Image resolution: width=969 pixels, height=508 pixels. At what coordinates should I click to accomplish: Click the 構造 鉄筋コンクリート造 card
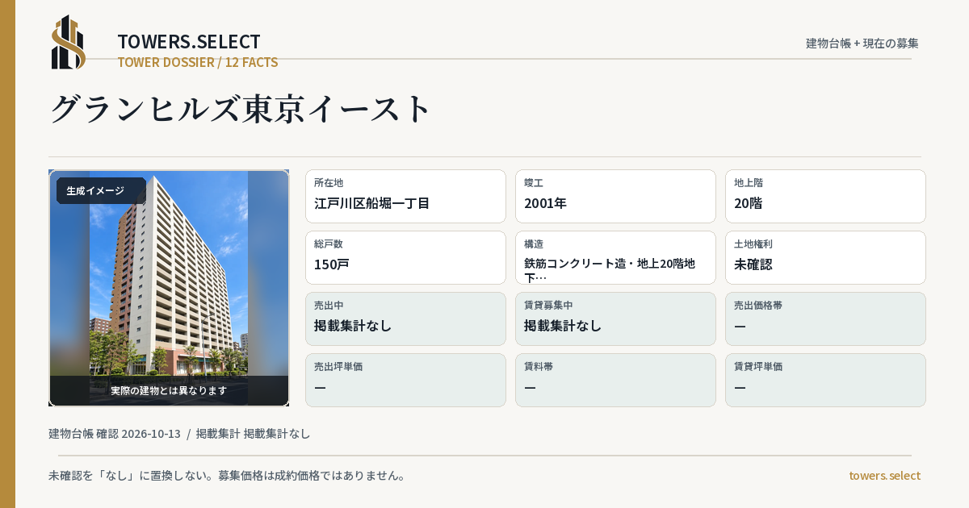pyautogui.click(x=615, y=257)
